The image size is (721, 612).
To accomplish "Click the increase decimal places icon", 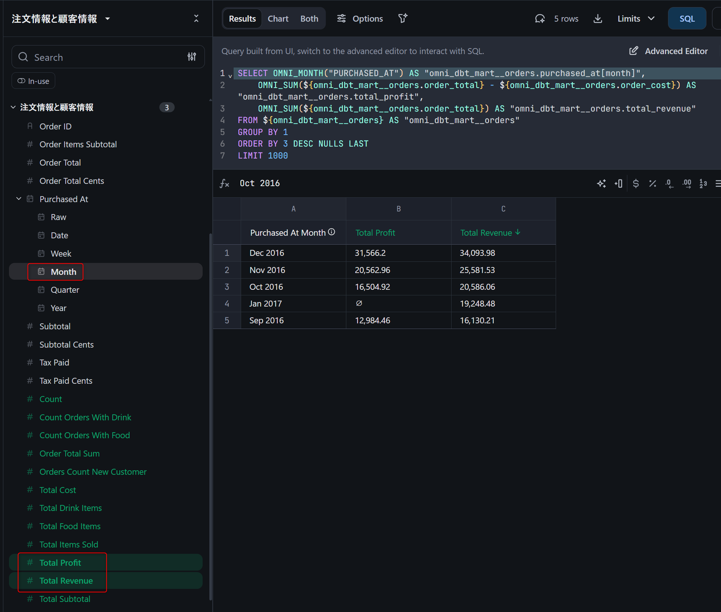I will tap(687, 183).
